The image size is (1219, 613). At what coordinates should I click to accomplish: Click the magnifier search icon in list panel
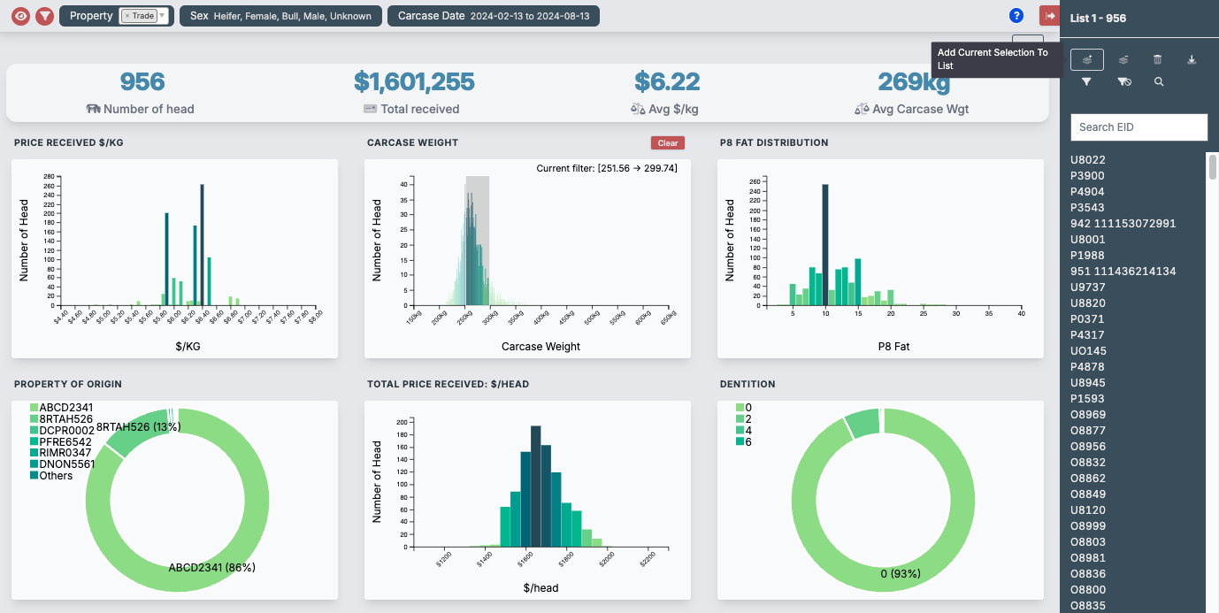coord(1159,81)
